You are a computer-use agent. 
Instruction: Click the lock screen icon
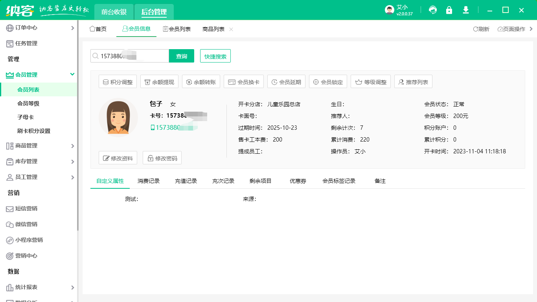pos(449,10)
